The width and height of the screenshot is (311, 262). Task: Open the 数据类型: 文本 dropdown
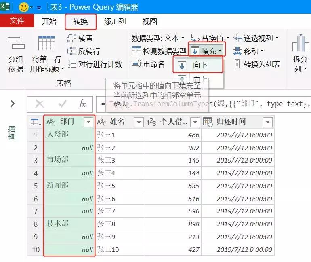(158, 38)
